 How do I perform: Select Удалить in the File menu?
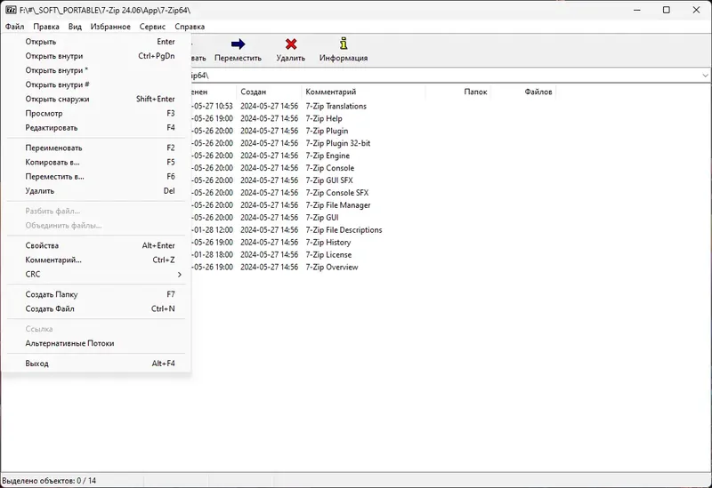(x=96, y=191)
